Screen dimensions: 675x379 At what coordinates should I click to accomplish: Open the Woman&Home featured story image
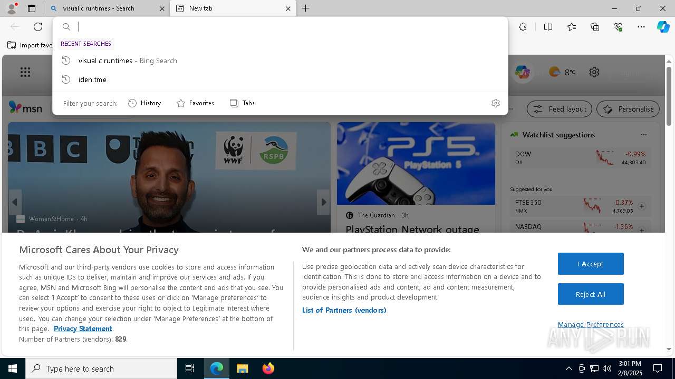pos(169,177)
